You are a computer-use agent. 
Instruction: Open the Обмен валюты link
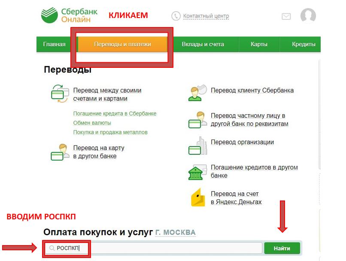(x=92, y=123)
